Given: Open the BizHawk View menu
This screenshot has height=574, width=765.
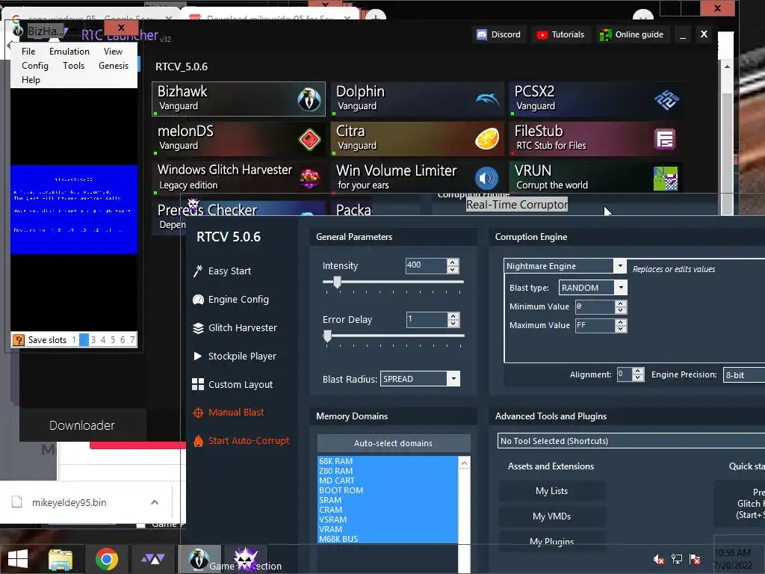Looking at the screenshot, I should point(114,52).
